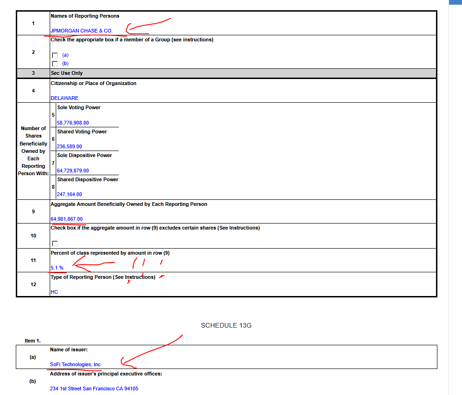Viewport: 462px width, 395px height.
Task: Select the 5.1 % percent of class value
Action: 57,268
